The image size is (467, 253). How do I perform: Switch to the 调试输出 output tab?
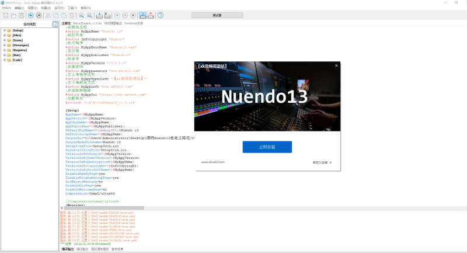click(x=82, y=249)
